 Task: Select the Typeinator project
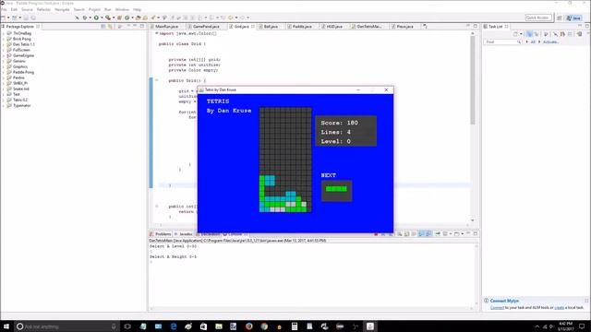pos(21,105)
